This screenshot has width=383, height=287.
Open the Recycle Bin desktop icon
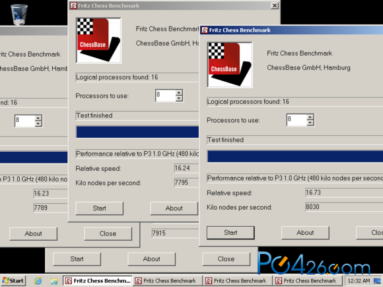pos(19,14)
